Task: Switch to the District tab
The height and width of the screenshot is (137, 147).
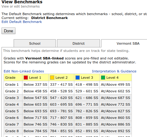Action: [79, 43]
